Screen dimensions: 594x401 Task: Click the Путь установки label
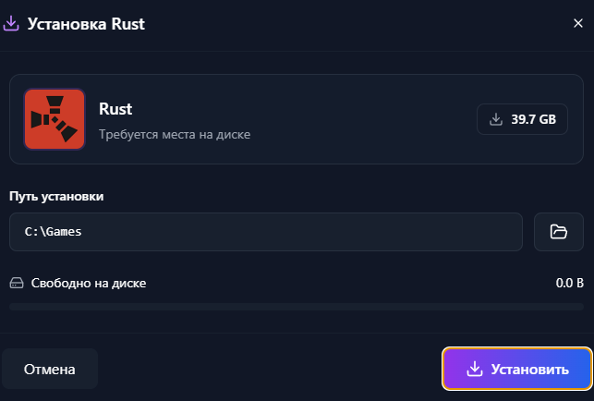click(56, 196)
